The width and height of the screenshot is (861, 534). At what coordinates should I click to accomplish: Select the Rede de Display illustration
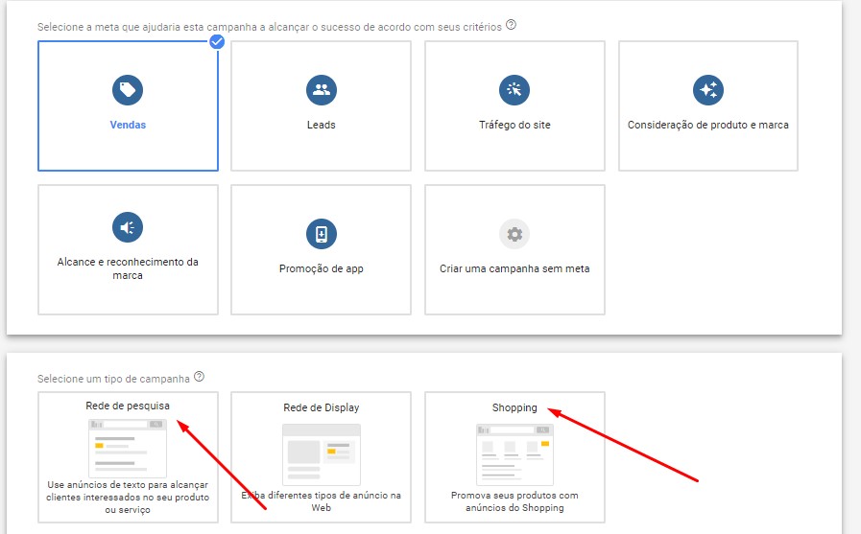coord(322,454)
